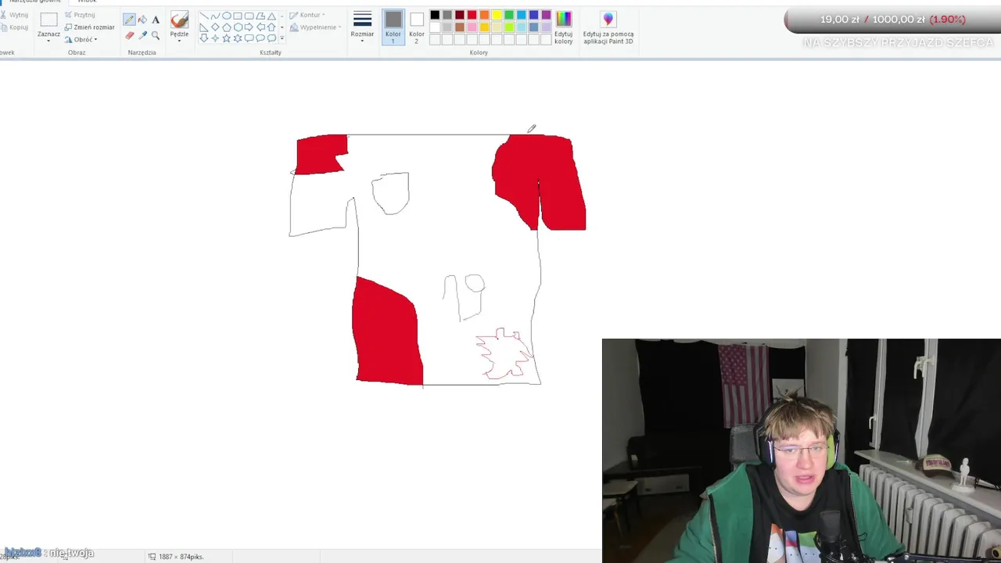The height and width of the screenshot is (563, 1001).
Task: Choose the Six-point star shape
Action: [x=238, y=38]
